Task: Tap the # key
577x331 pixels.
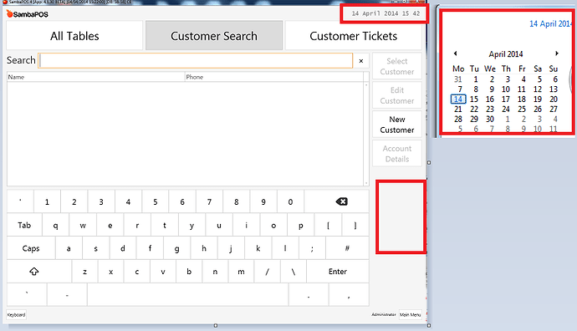Action: coord(347,248)
